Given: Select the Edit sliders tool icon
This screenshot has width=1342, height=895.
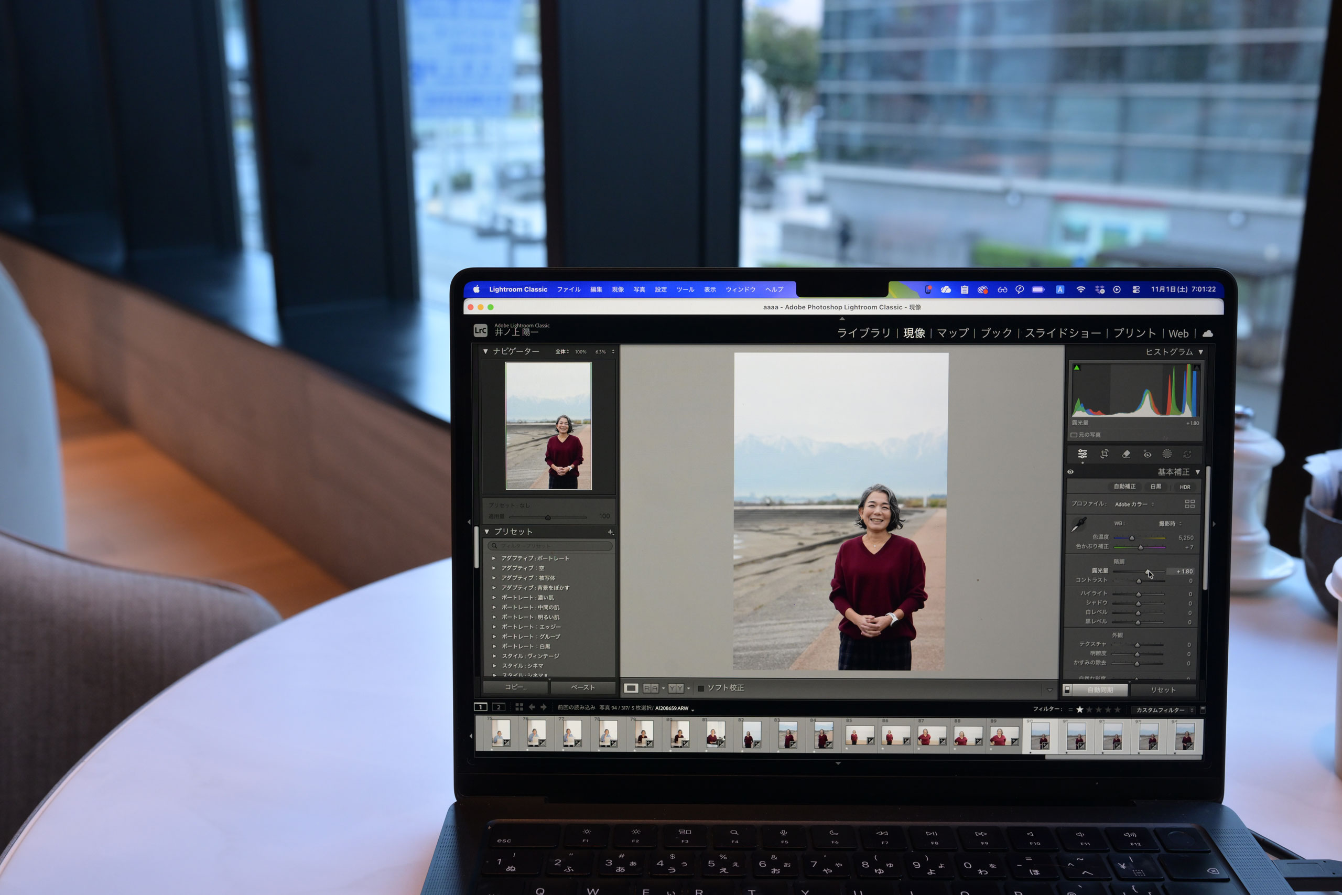Looking at the screenshot, I should (x=1083, y=455).
